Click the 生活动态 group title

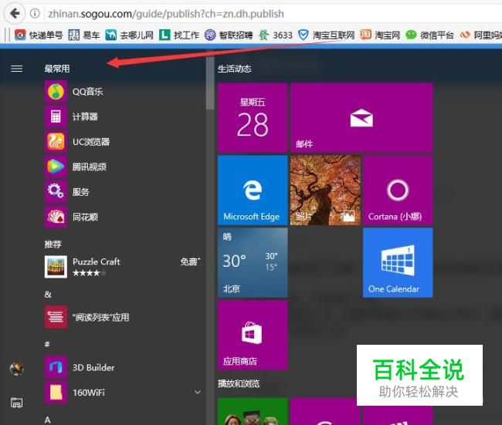point(234,69)
